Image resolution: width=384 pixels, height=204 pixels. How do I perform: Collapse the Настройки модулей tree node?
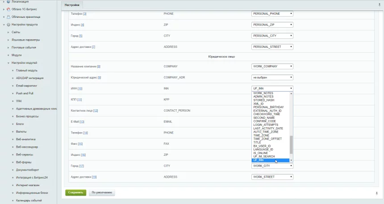point(8,63)
